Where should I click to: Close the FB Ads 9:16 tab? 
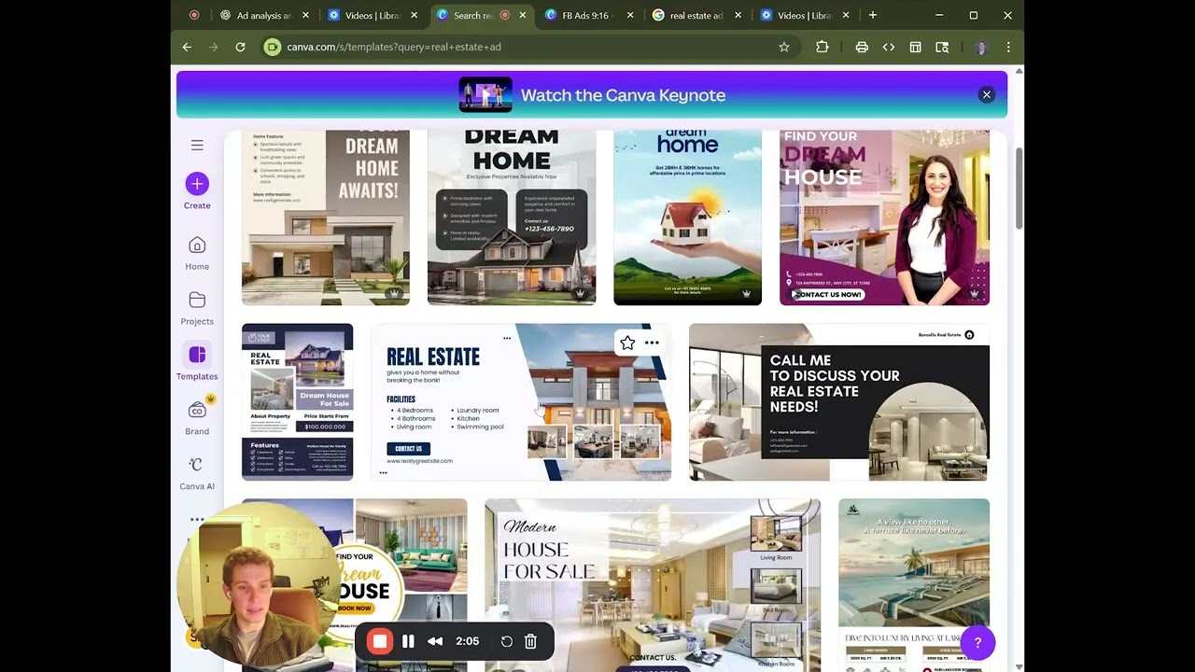click(x=630, y=15)
